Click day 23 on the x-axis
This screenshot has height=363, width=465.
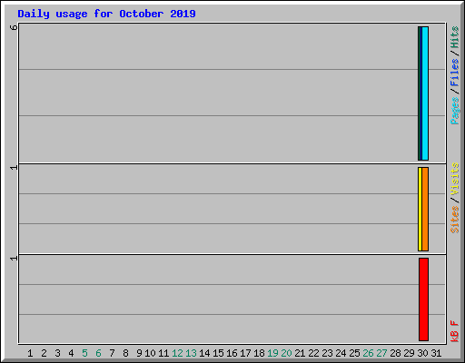click(x=327, y=353)
